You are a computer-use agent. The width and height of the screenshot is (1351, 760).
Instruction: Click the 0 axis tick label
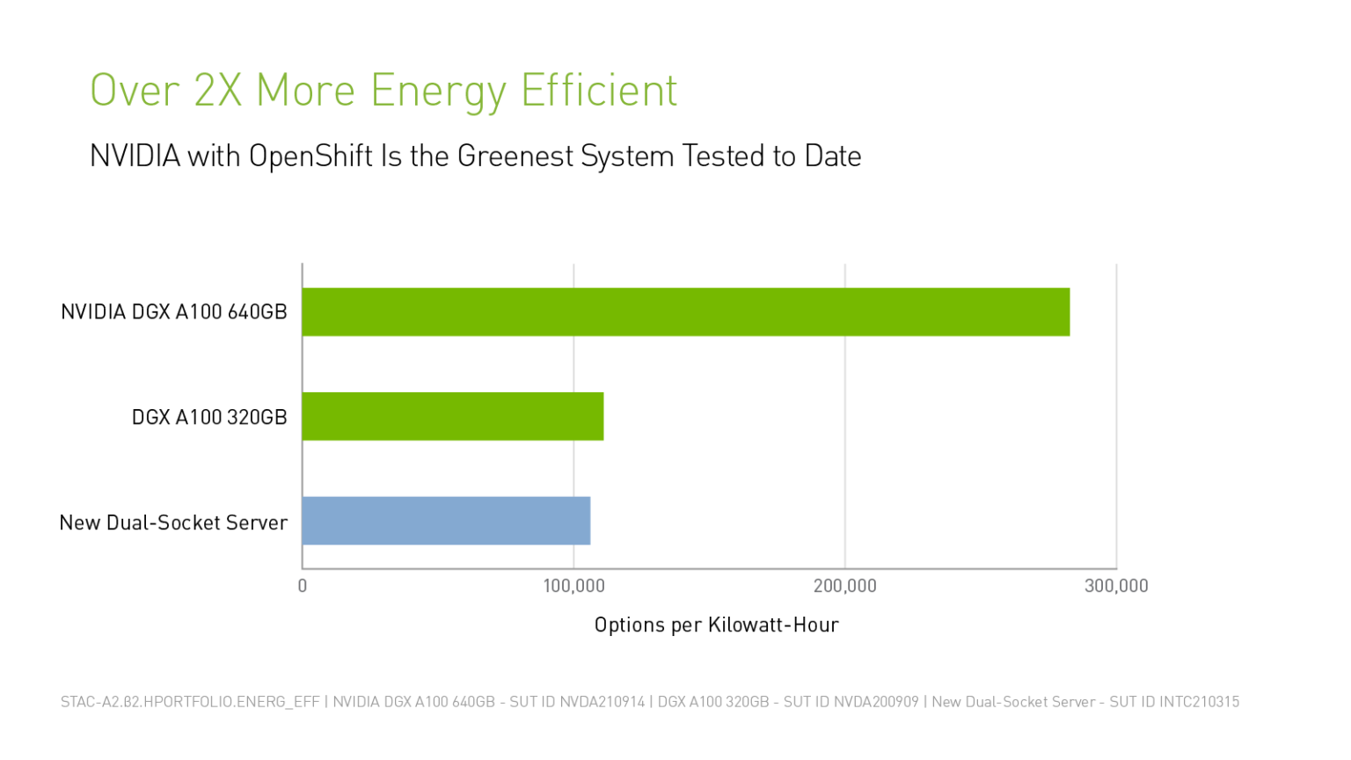pyautogui.click(x=303, y=586)
